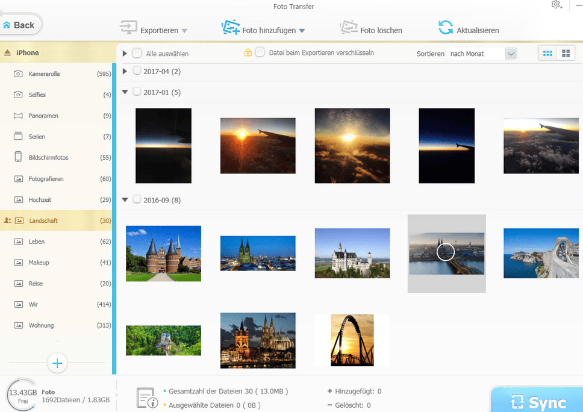Go back with the Back button
Screen dimensions: 583x412
pos(20,25)
